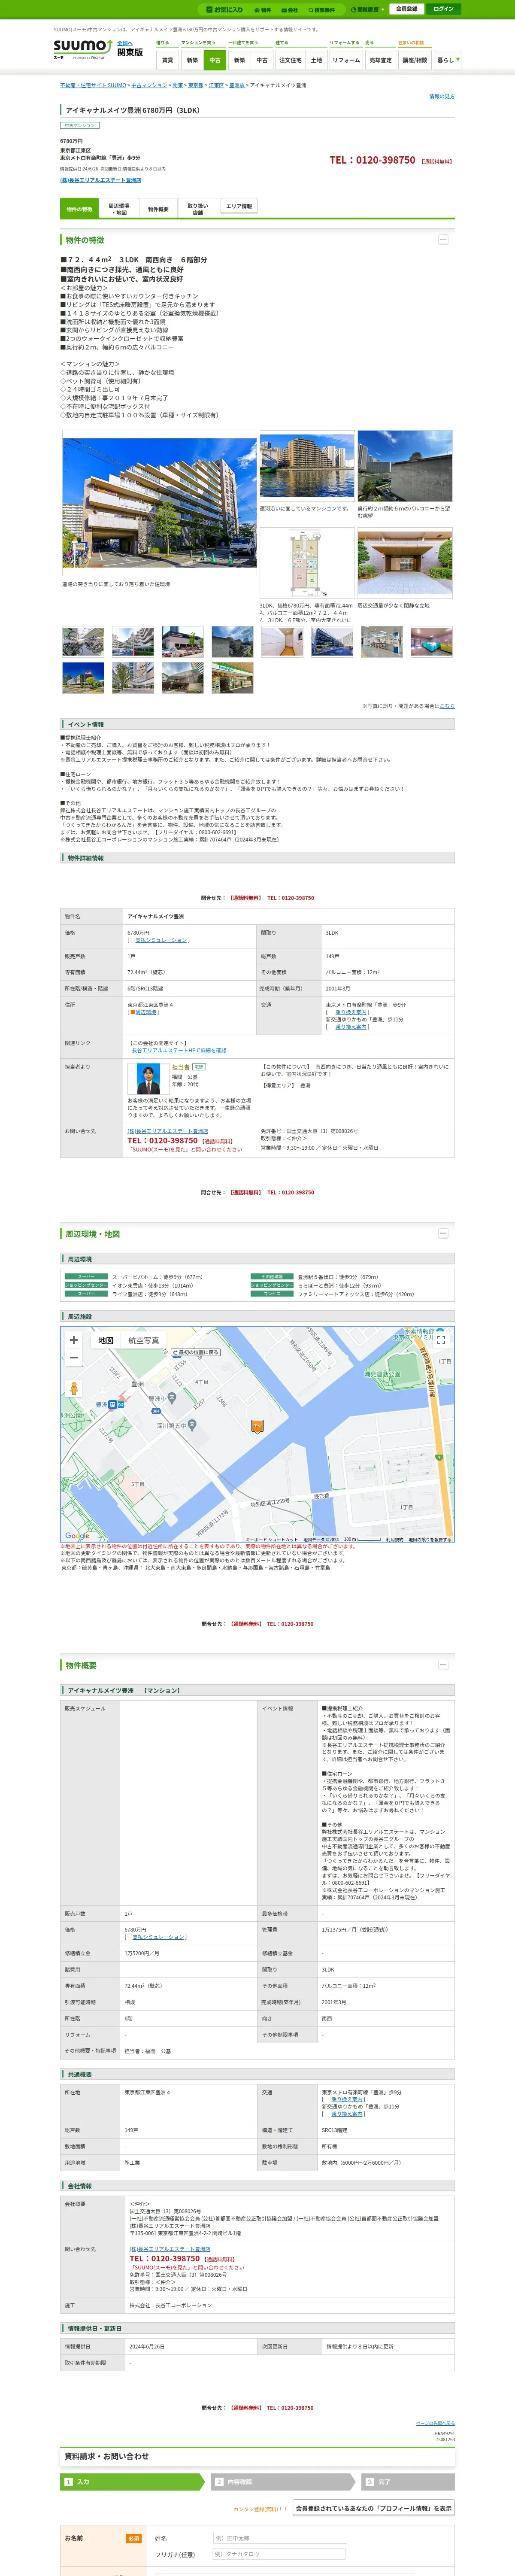Open the balcony view photo
The height and width of the screenshot is (2576, 515).
pyautogui.click(x=405, y=465)
